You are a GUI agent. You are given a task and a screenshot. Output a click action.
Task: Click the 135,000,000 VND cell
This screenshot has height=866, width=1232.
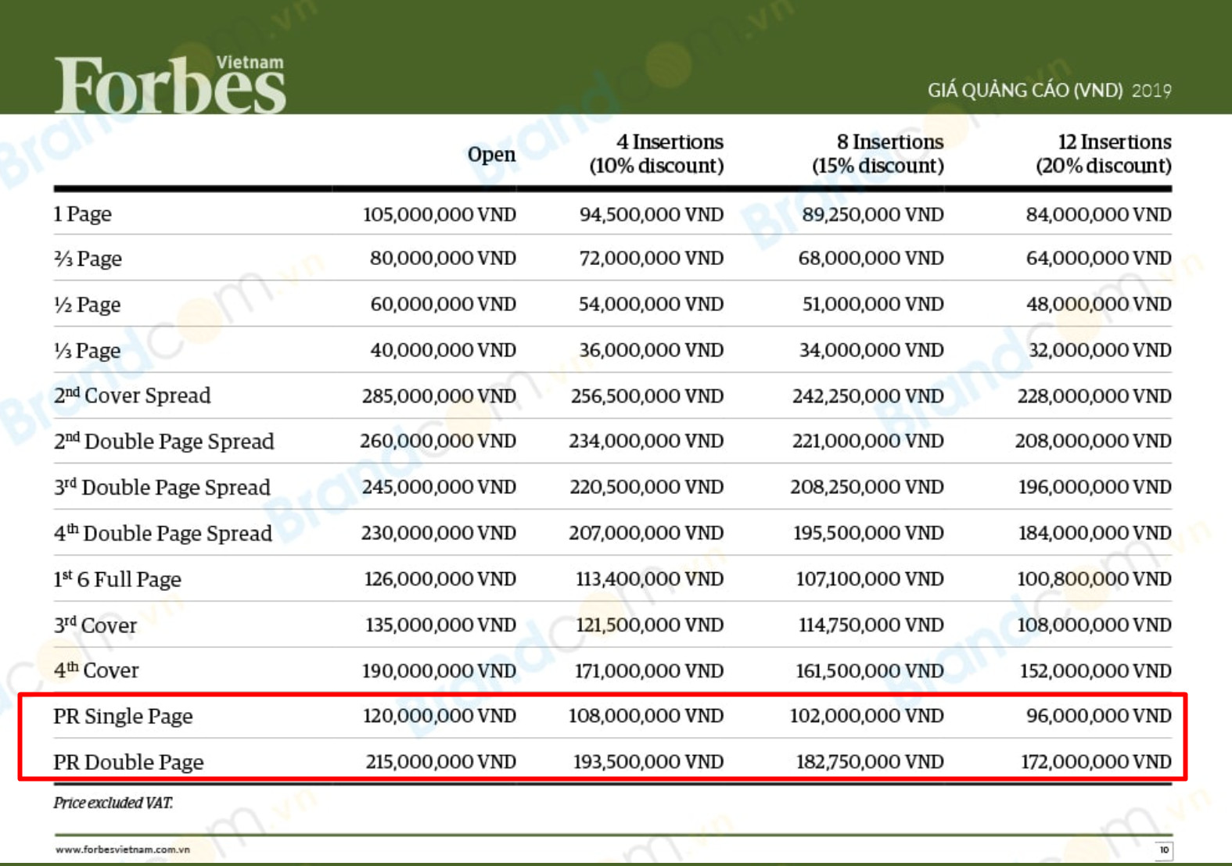point(441,625)
